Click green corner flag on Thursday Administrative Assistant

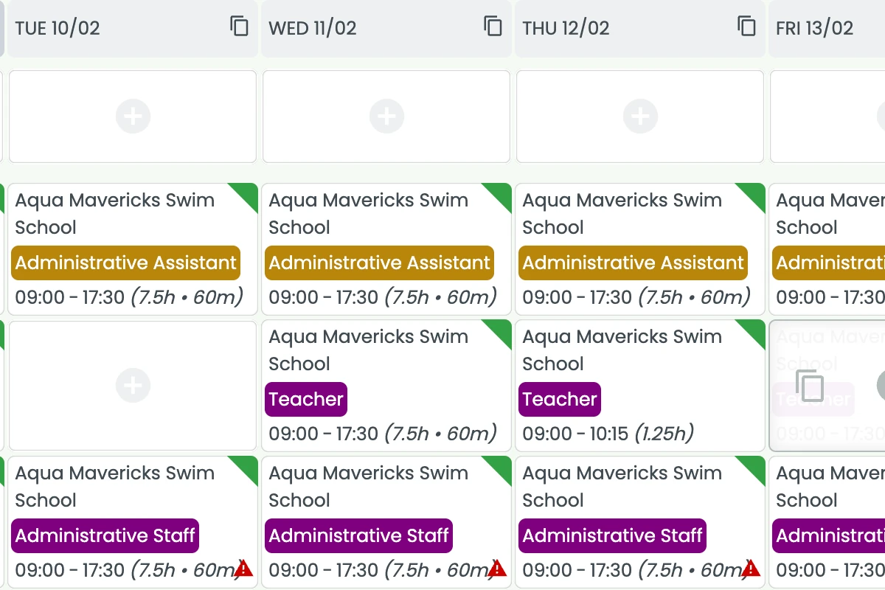coord(754,195)
